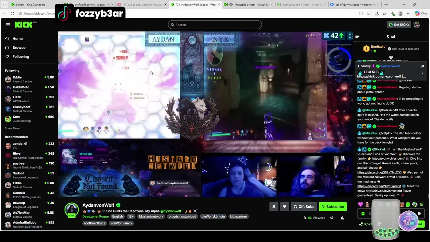430x242 pixels.
Task: Open discord.gg/362yYMUCKj chat link
Action: 379,172
